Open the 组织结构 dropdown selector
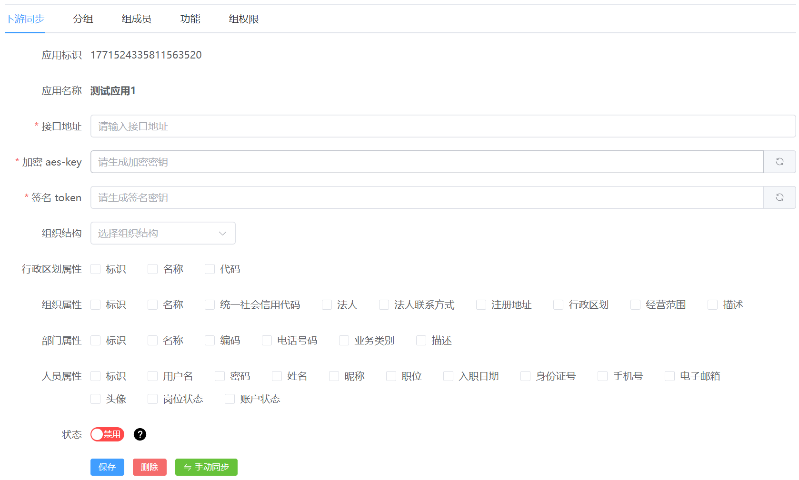The height and width of the screenshot is (480, 799). pos(163,233)
